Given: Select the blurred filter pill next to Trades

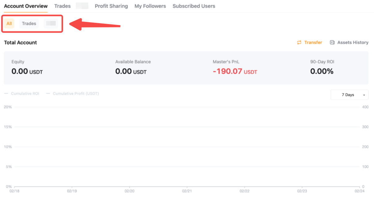Looking at the screenshot, I should (x=51, y=23).
